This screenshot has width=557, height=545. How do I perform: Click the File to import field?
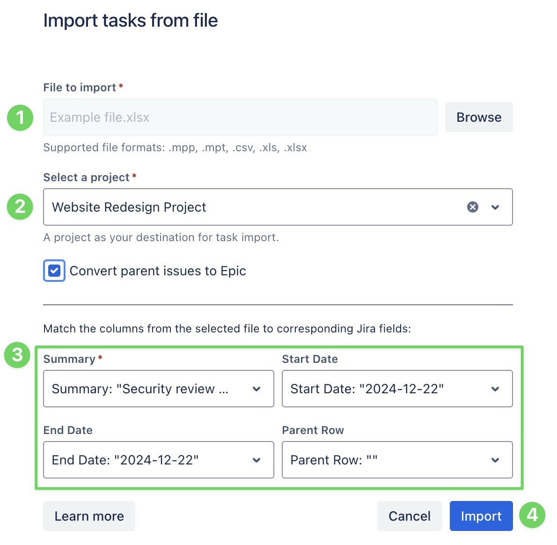[x=240, y=117]
